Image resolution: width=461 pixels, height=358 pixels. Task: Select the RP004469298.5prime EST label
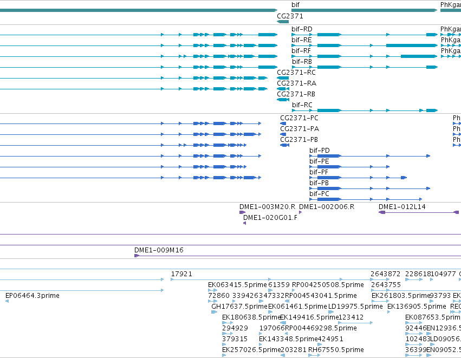point(321,328)
